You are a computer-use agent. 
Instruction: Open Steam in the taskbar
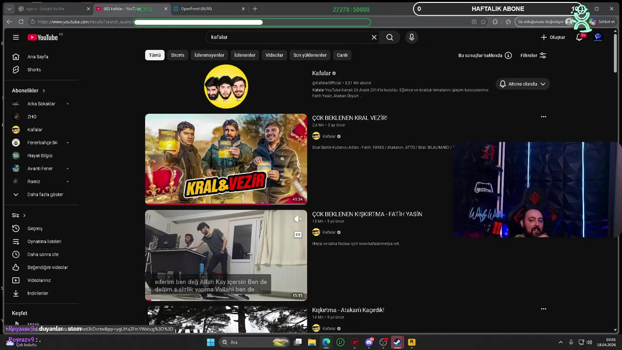coord(397,342)
